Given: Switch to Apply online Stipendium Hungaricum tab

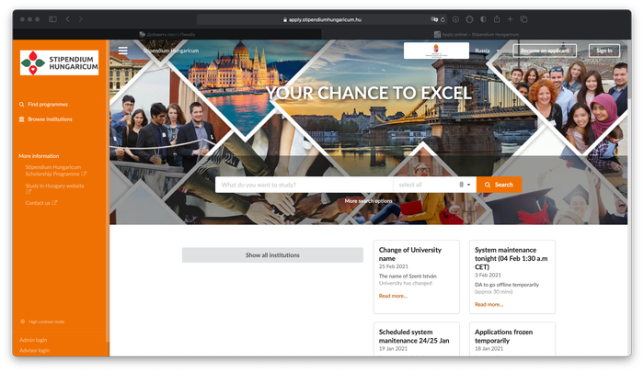Looking at the screenshot, I should coord(477,35).
